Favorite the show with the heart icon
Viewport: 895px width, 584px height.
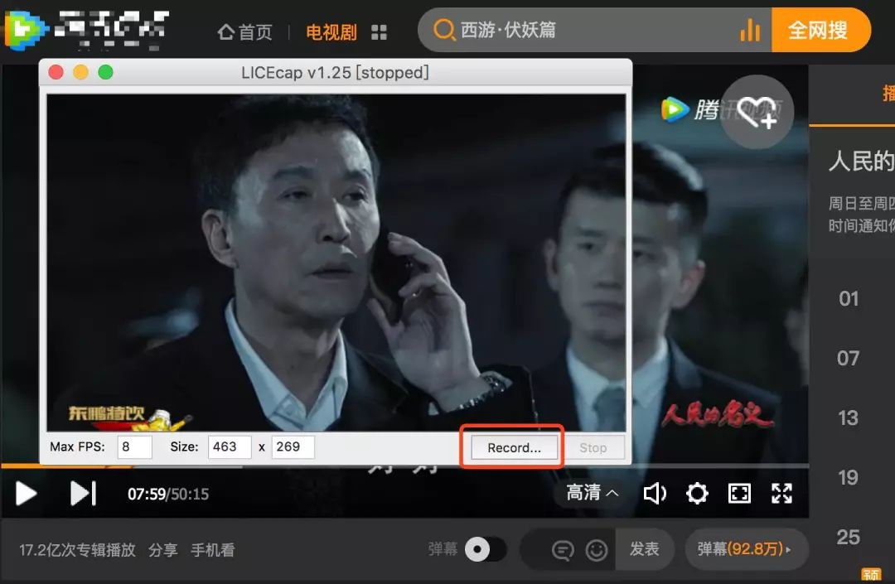(757, 111)
